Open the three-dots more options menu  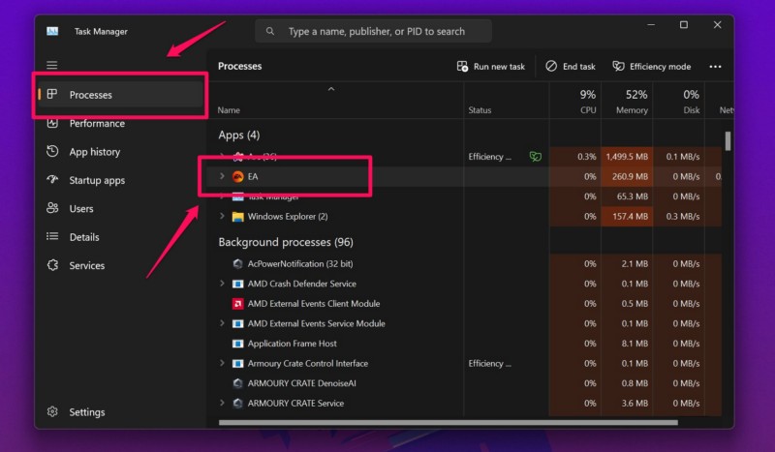(x=715, y=67)
